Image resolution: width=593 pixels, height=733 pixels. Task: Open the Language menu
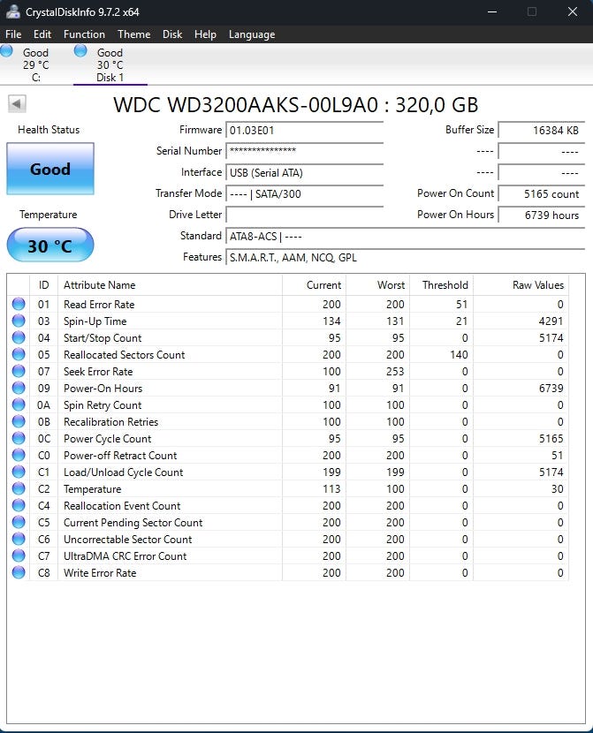(x=252, y=34)
